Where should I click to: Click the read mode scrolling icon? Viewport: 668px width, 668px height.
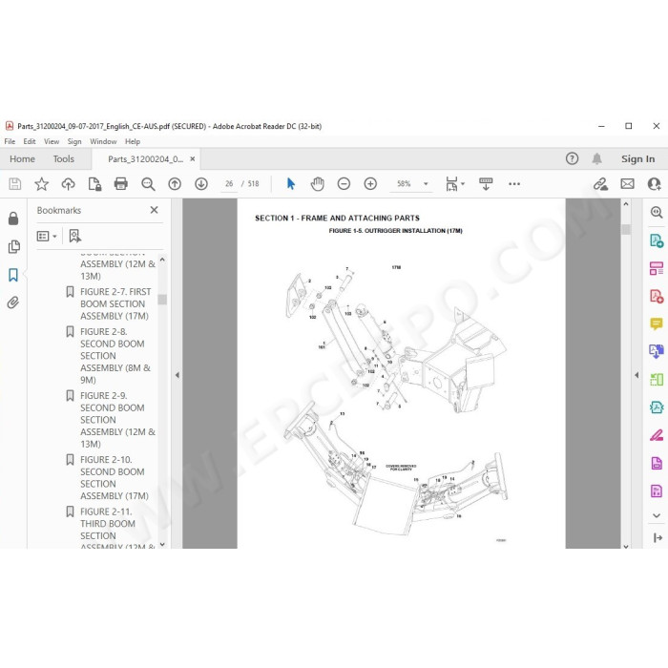coord(486,184)
